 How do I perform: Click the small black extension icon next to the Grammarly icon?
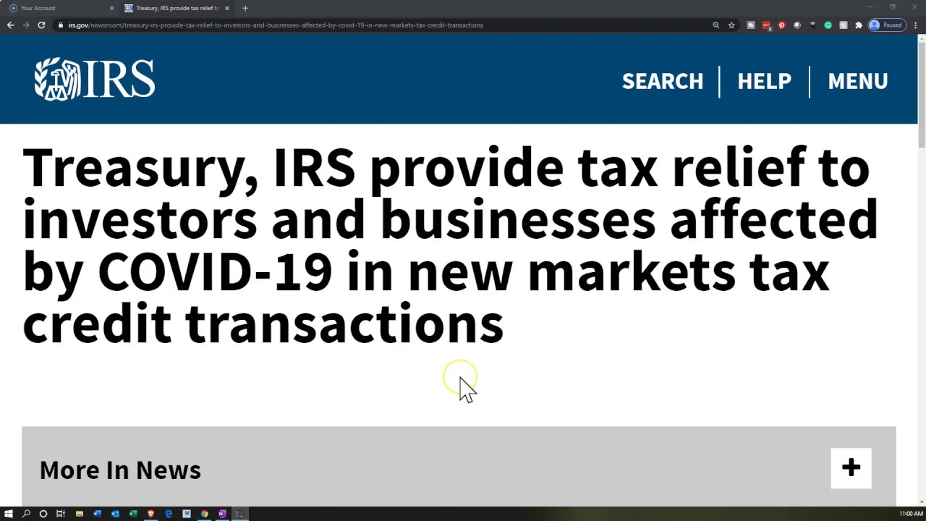coord(812,25)
